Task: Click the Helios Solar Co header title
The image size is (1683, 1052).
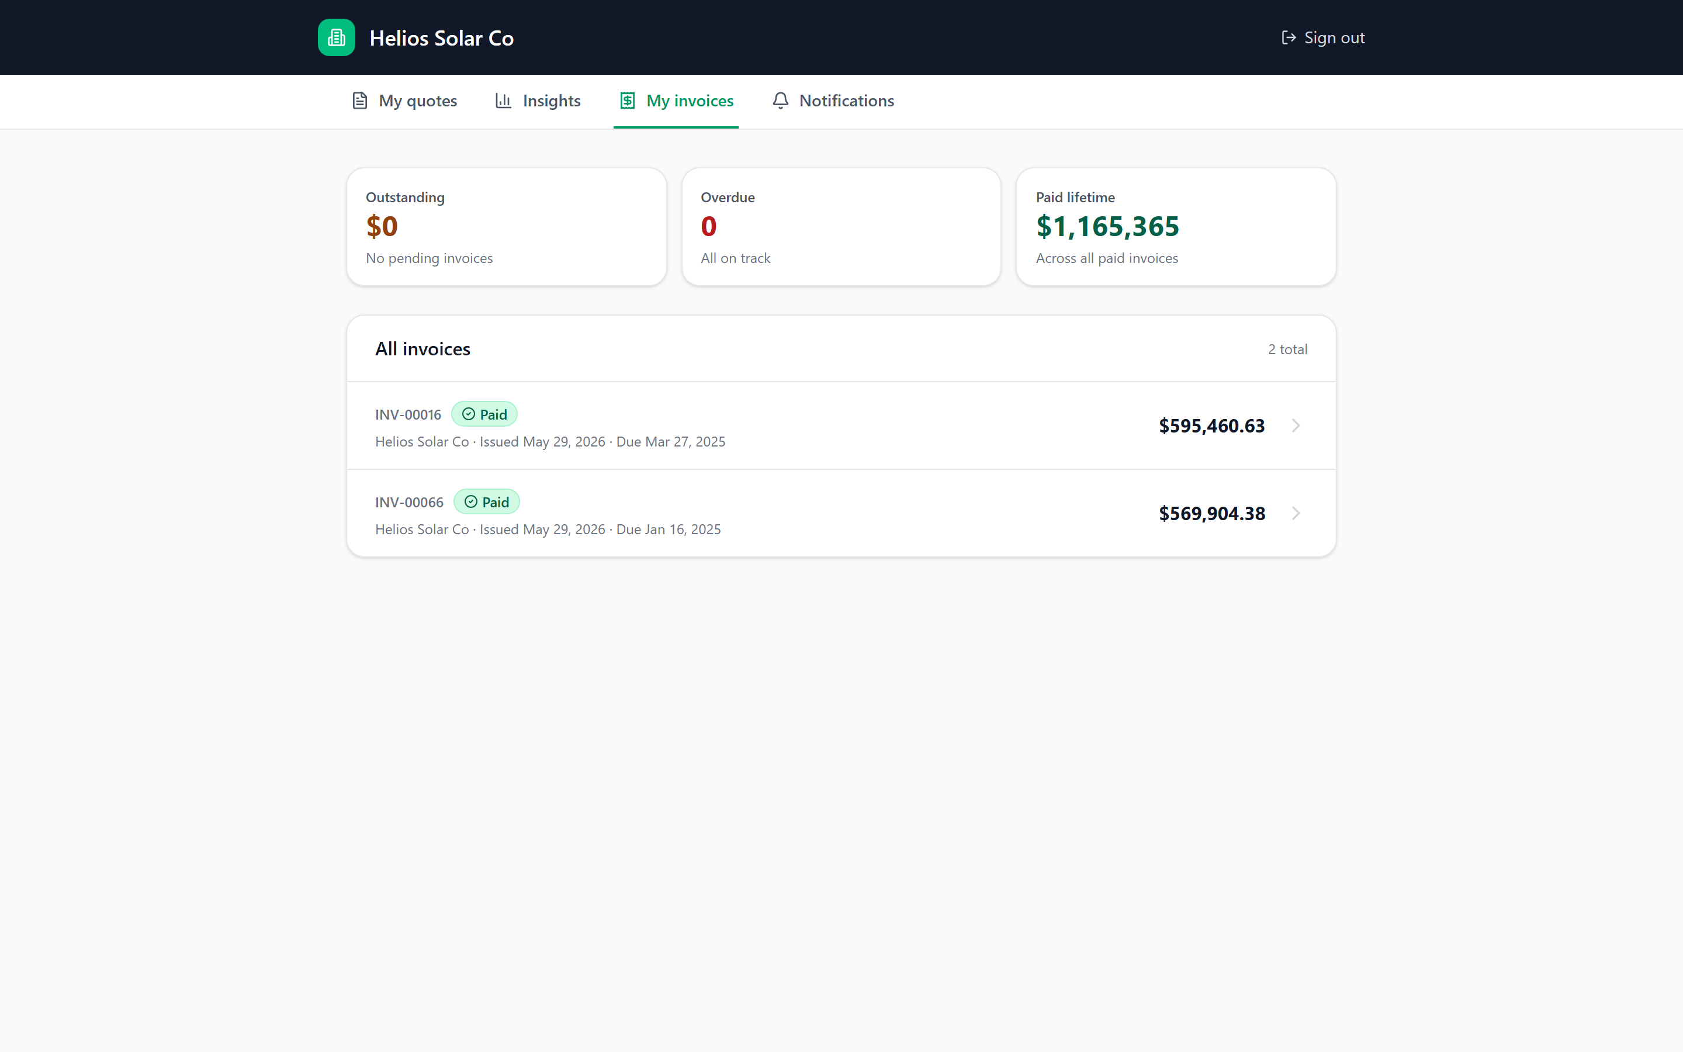Action: 442,38
